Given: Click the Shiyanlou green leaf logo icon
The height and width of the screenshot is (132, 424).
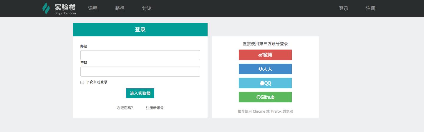Looking at the screenshot, I should point(46,8).
